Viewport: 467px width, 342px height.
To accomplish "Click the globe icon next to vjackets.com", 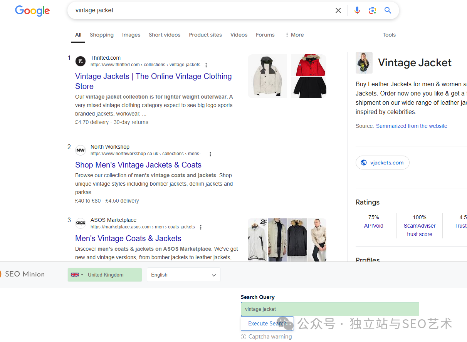I will (364, 163).
